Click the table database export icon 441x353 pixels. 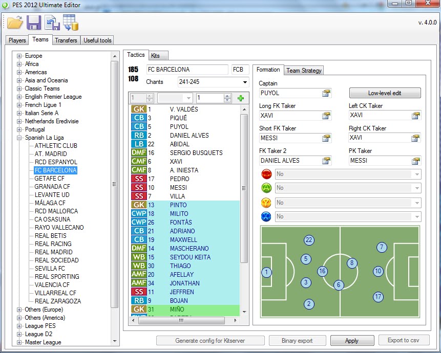[x=70, y=23]
